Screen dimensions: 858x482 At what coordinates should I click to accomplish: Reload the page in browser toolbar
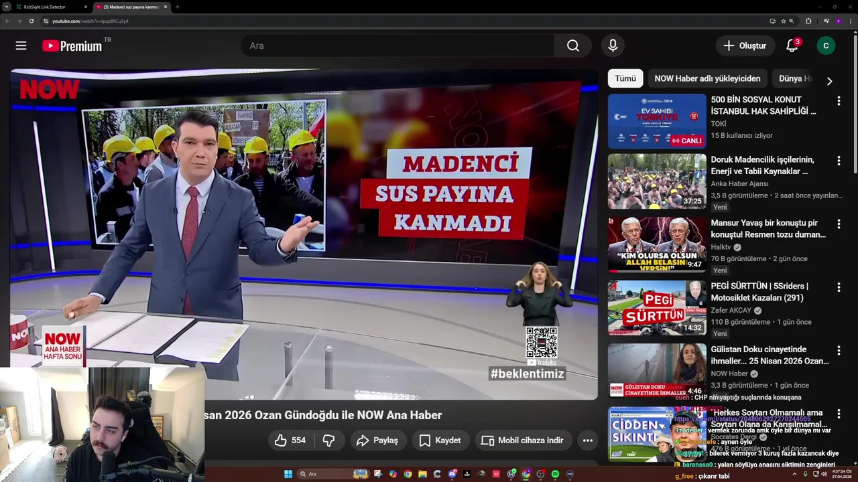pyautogui.click(x=31, y=21)
